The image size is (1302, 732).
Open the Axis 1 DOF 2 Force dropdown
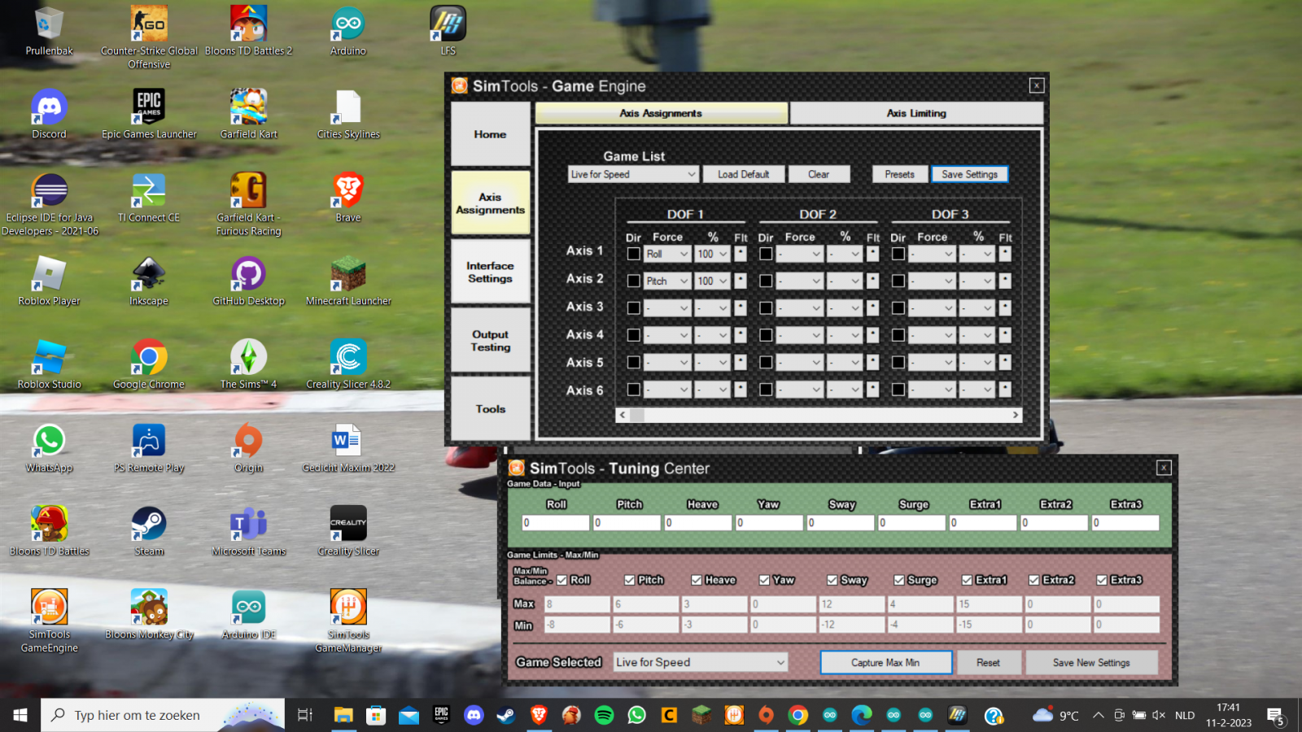pos(800,254)
